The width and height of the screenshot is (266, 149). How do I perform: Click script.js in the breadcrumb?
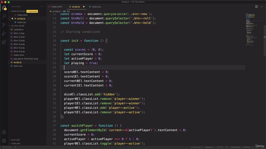pyautogui.click(x=57, y=11)
